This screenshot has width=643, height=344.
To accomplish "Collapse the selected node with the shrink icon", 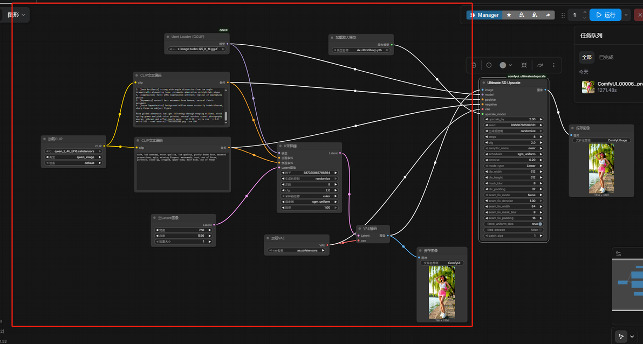I will 524,65.
